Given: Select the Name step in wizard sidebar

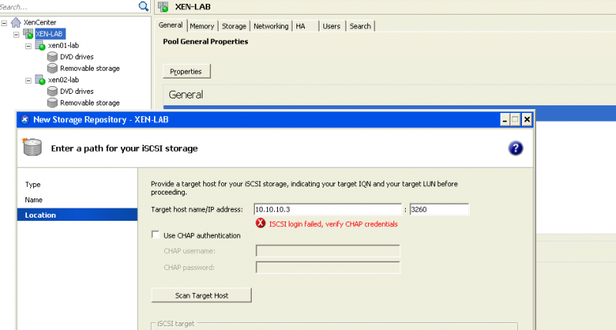Looking at the screenshot, I should pos(34,200).
